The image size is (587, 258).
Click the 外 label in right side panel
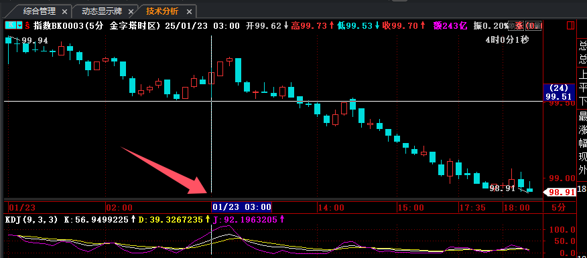tap(582, 170)
